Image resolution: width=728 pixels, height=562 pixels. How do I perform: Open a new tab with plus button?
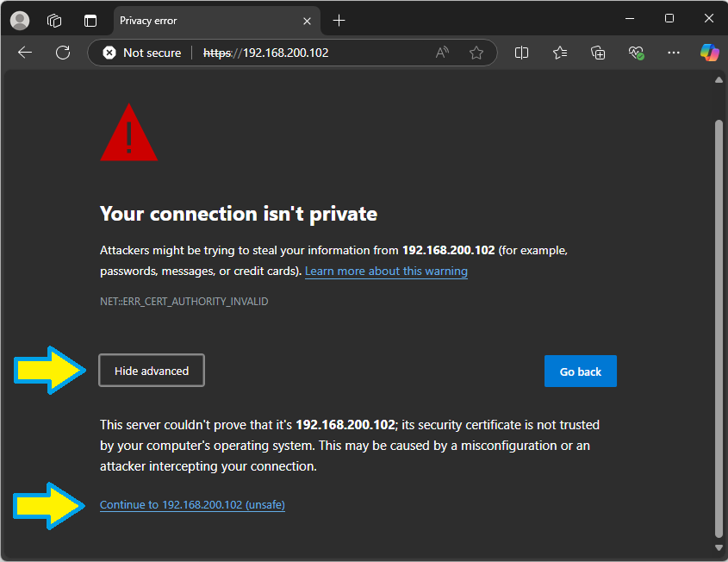pos(339,20)
